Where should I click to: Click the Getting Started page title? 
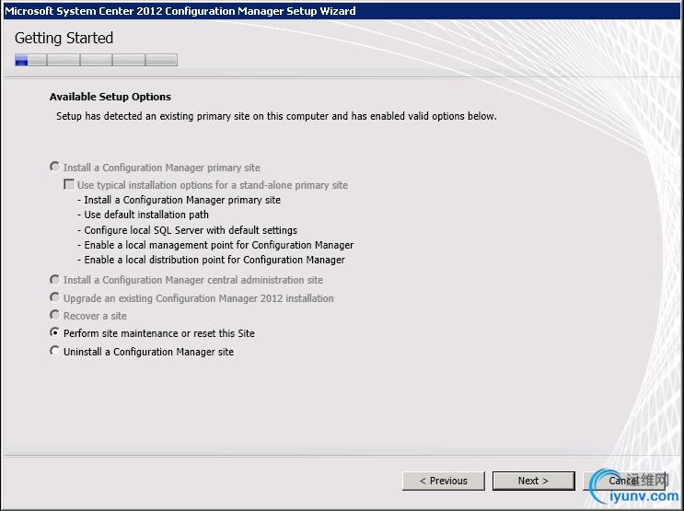click(64, 38)
